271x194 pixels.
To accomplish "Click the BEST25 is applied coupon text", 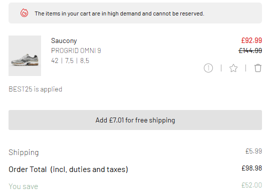I will 35,89.
